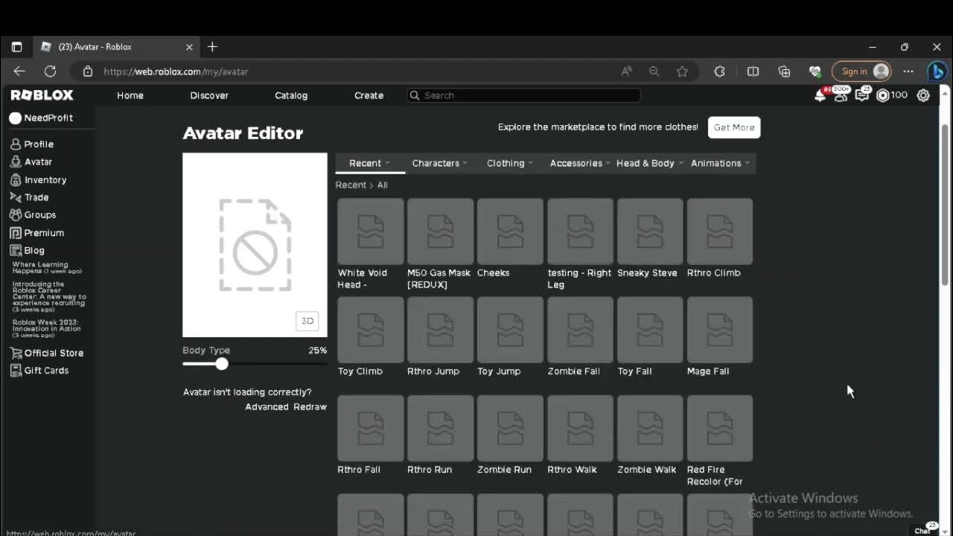Open the browser settings and more menu
This screenshot has width=953, height=536.
[908, 71]
